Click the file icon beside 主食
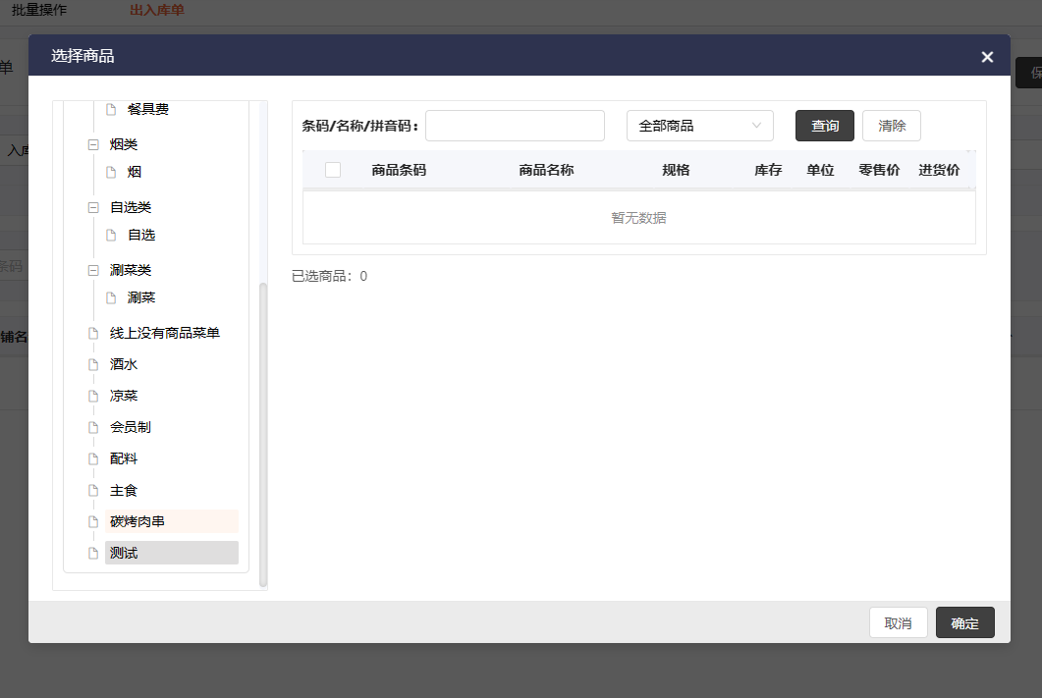Viewport: 1042px width, 698px height. point(94,490)
